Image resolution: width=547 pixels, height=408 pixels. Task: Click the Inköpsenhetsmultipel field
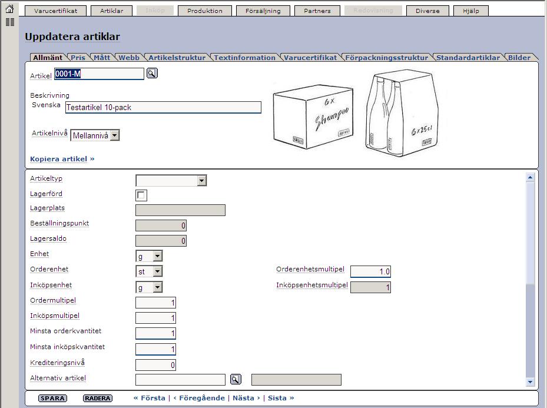[370, 287]
